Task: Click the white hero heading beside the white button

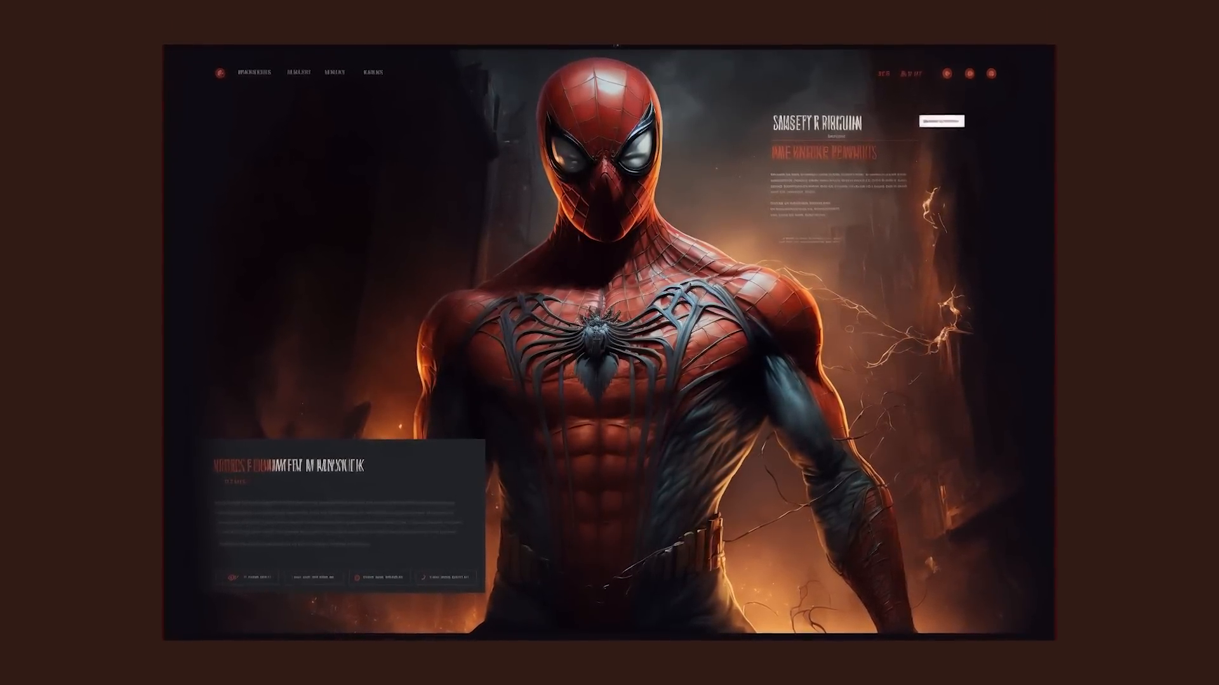Action: (x=817, y=123)
